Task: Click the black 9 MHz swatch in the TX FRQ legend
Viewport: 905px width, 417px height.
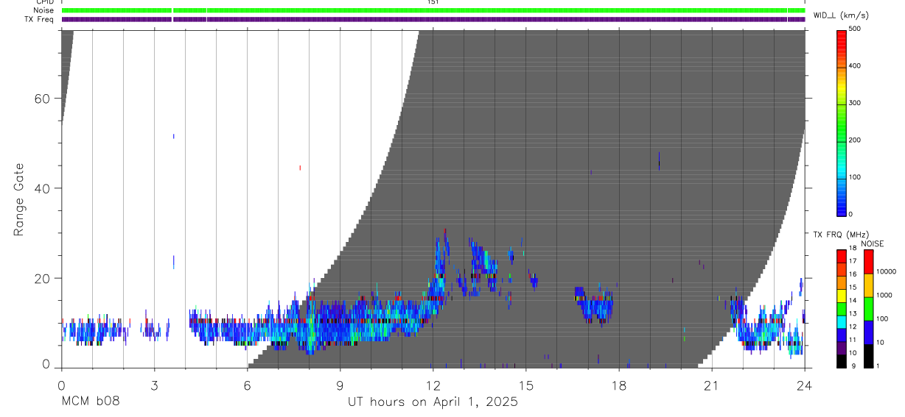Action: pyautogui.click(x=842, y=360)
